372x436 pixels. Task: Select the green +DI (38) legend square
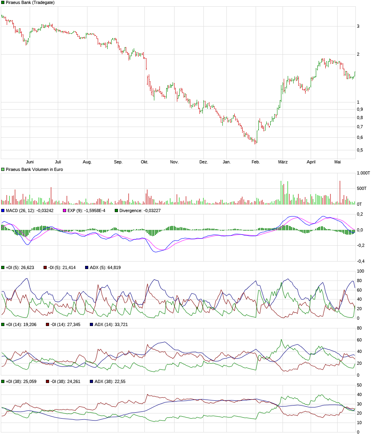point(2,382)
